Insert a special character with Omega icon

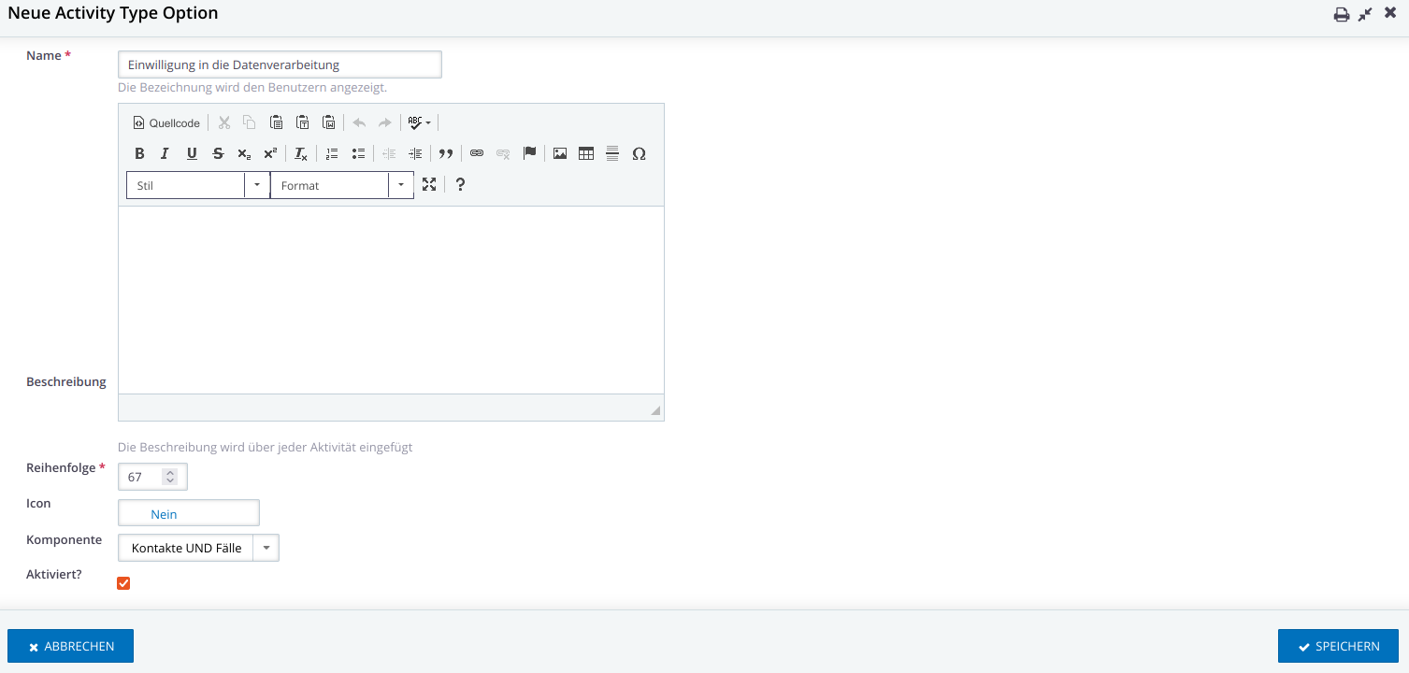point(639,154)
